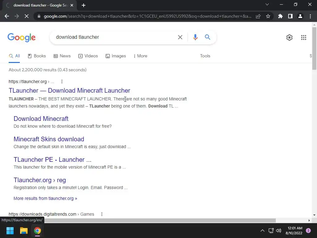Click the vertical scrollbar down arrow
Screen dimensions: 317x238
click(x=314, y=215)
